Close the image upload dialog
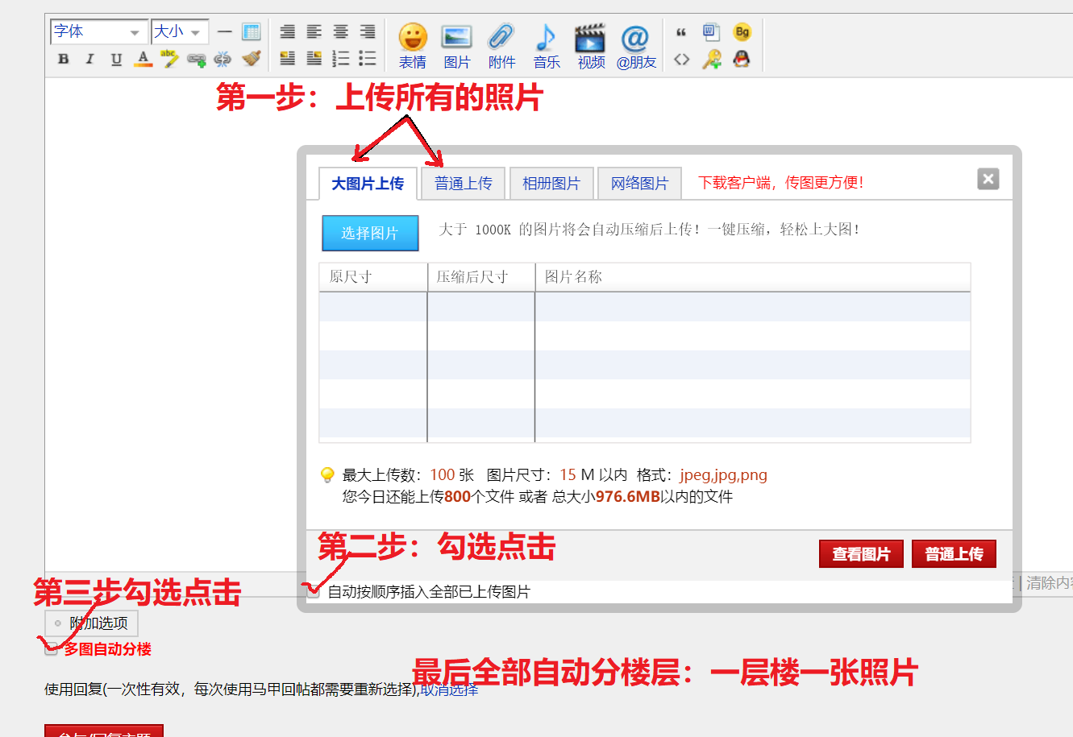This screenshot has height=737, width=1073. point(988,179)
